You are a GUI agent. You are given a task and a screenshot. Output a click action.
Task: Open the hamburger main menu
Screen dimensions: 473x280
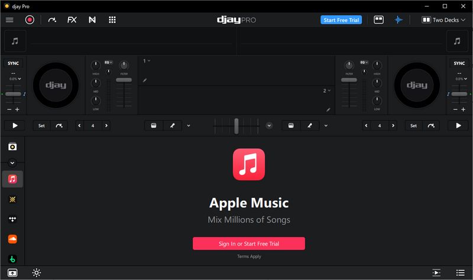9,20
